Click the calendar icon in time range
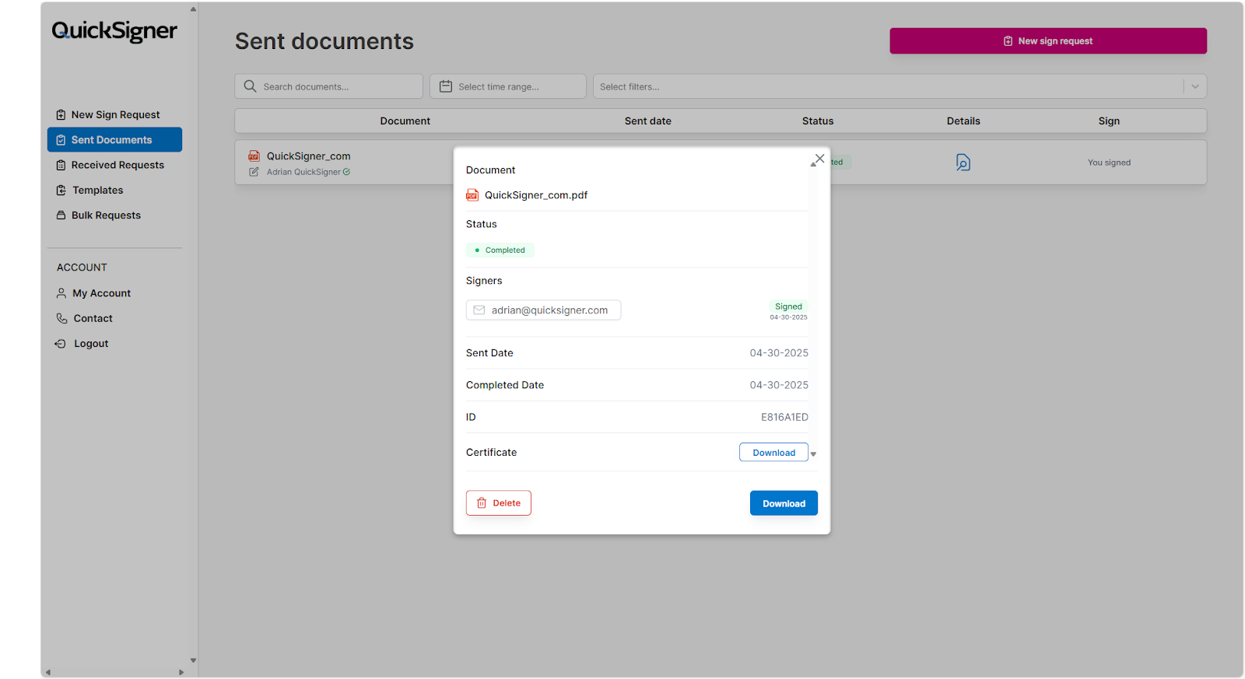This screenshot has height=679, width=1245. point(446,86)
